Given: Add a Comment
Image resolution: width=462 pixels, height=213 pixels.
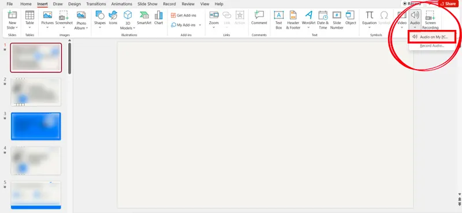Looking at the screenshot, I should coord(259,18).
